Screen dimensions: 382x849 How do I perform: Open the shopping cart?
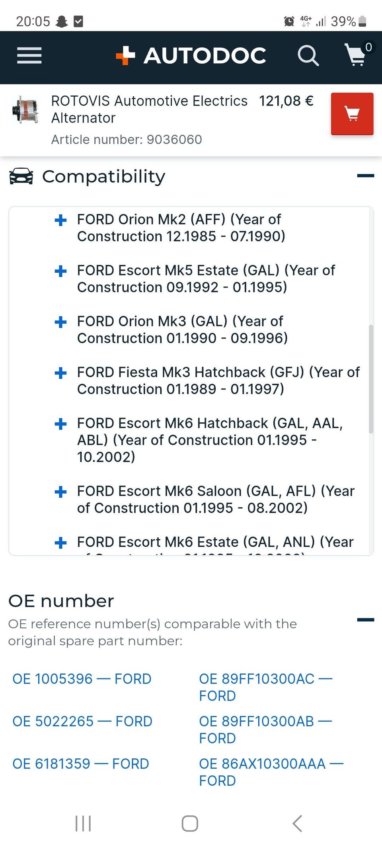point(356,55)
